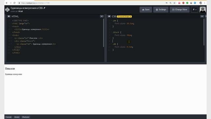The width and height of the screenshot is (211, 119).
Task: Open the Shortcuts panel
Action: [x=26, y=117]
